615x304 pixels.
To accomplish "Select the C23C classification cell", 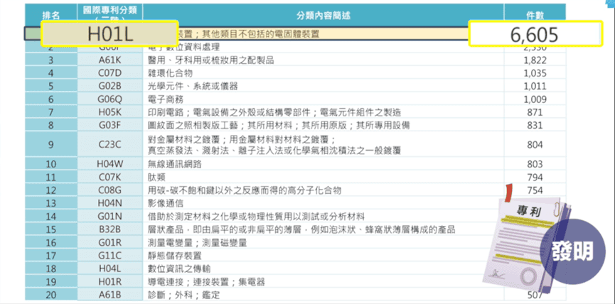I will pos(110,144).
